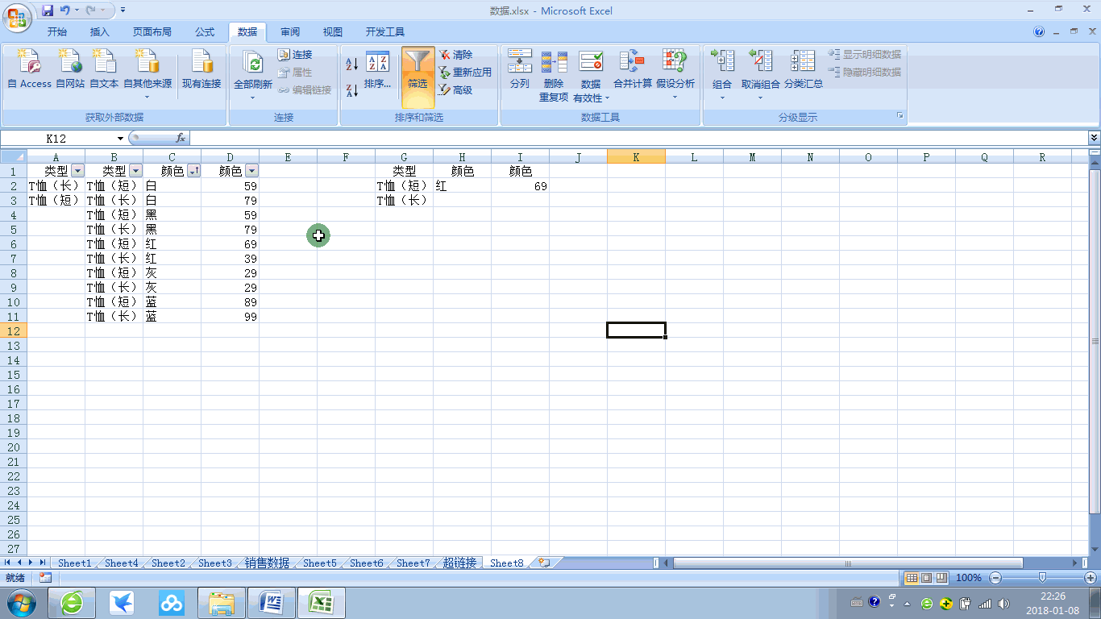Click the volume speaker icon in system tray

pyautogui.click(x=1003, y=604)
